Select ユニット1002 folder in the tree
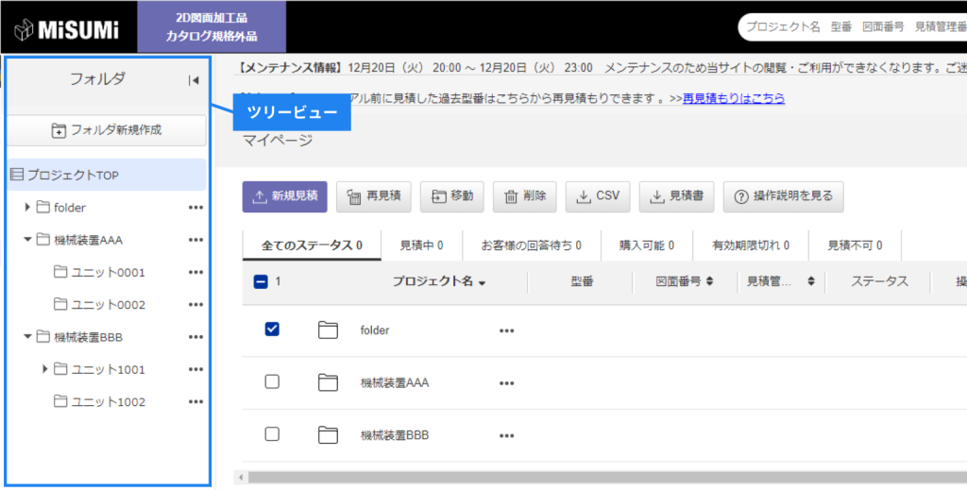Viewport: 967px width, 490px height. [x=100, y=402]
